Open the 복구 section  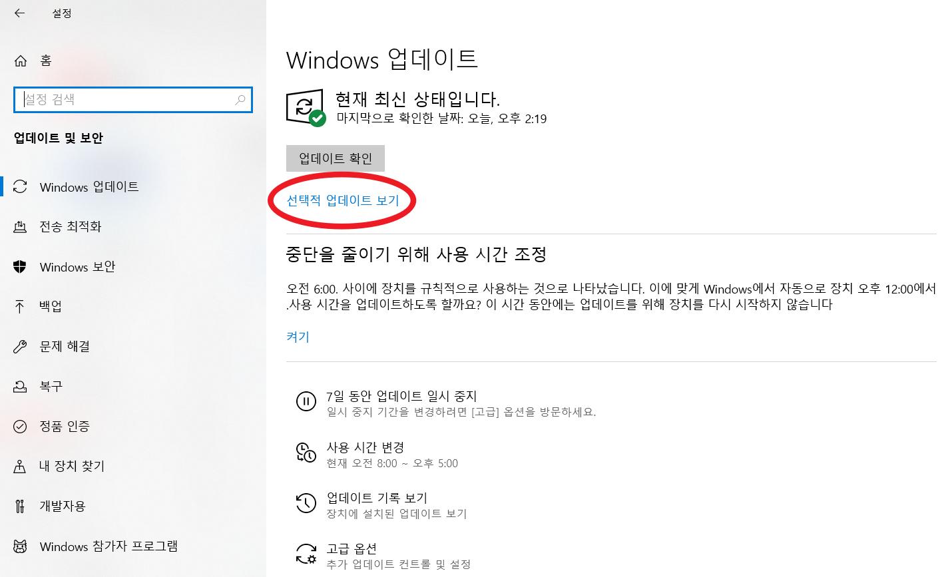[51, 387]
